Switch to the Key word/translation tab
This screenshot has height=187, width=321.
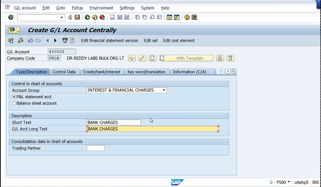coord(146,72)
